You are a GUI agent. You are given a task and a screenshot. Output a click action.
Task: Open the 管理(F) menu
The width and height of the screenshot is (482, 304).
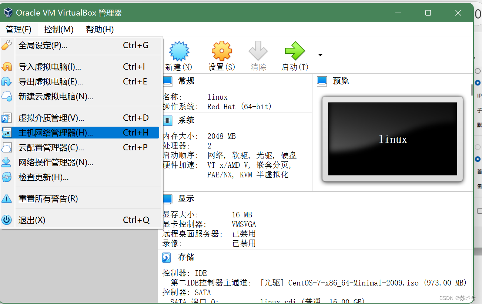19,29
